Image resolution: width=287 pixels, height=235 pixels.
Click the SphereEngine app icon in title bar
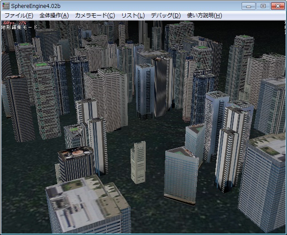(6, 6)
